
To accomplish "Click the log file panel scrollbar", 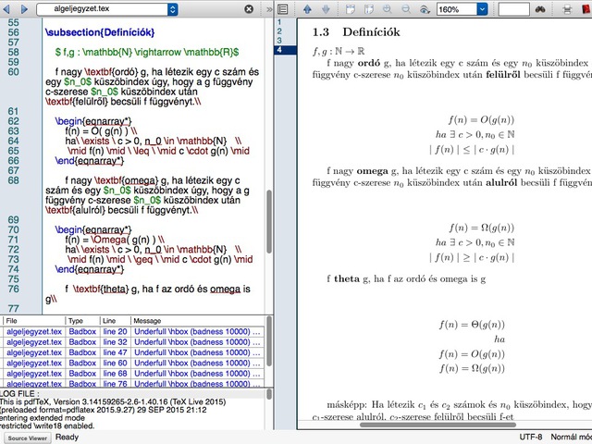I will [x=269, y=394].
